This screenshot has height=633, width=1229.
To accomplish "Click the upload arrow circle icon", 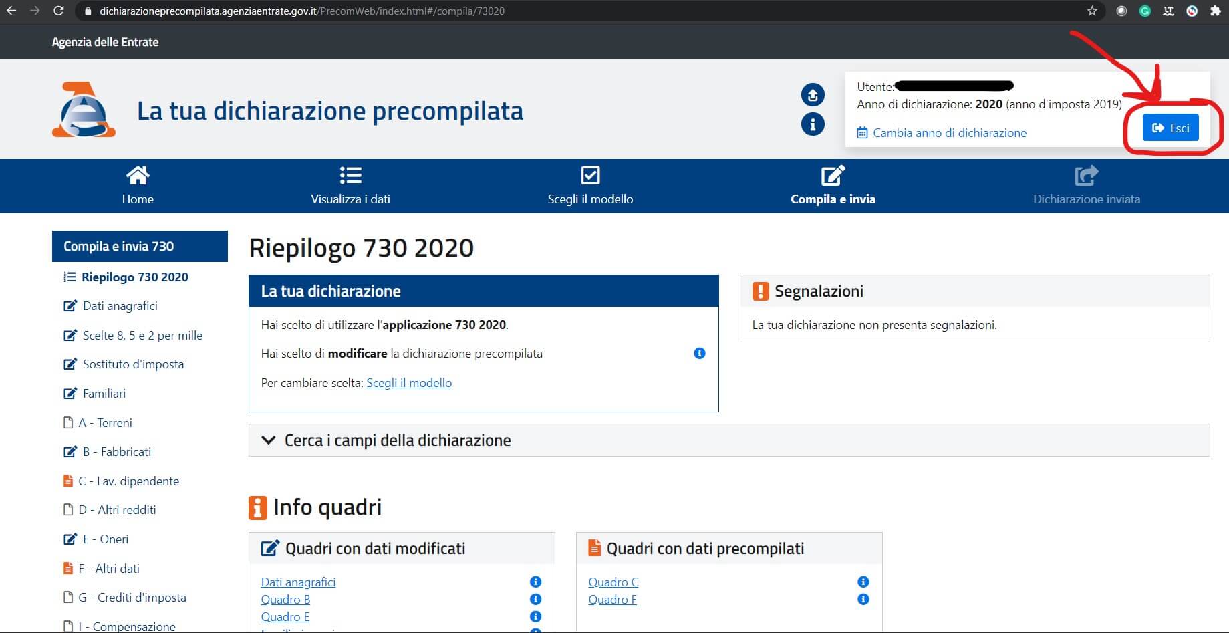I will (813, 95).
